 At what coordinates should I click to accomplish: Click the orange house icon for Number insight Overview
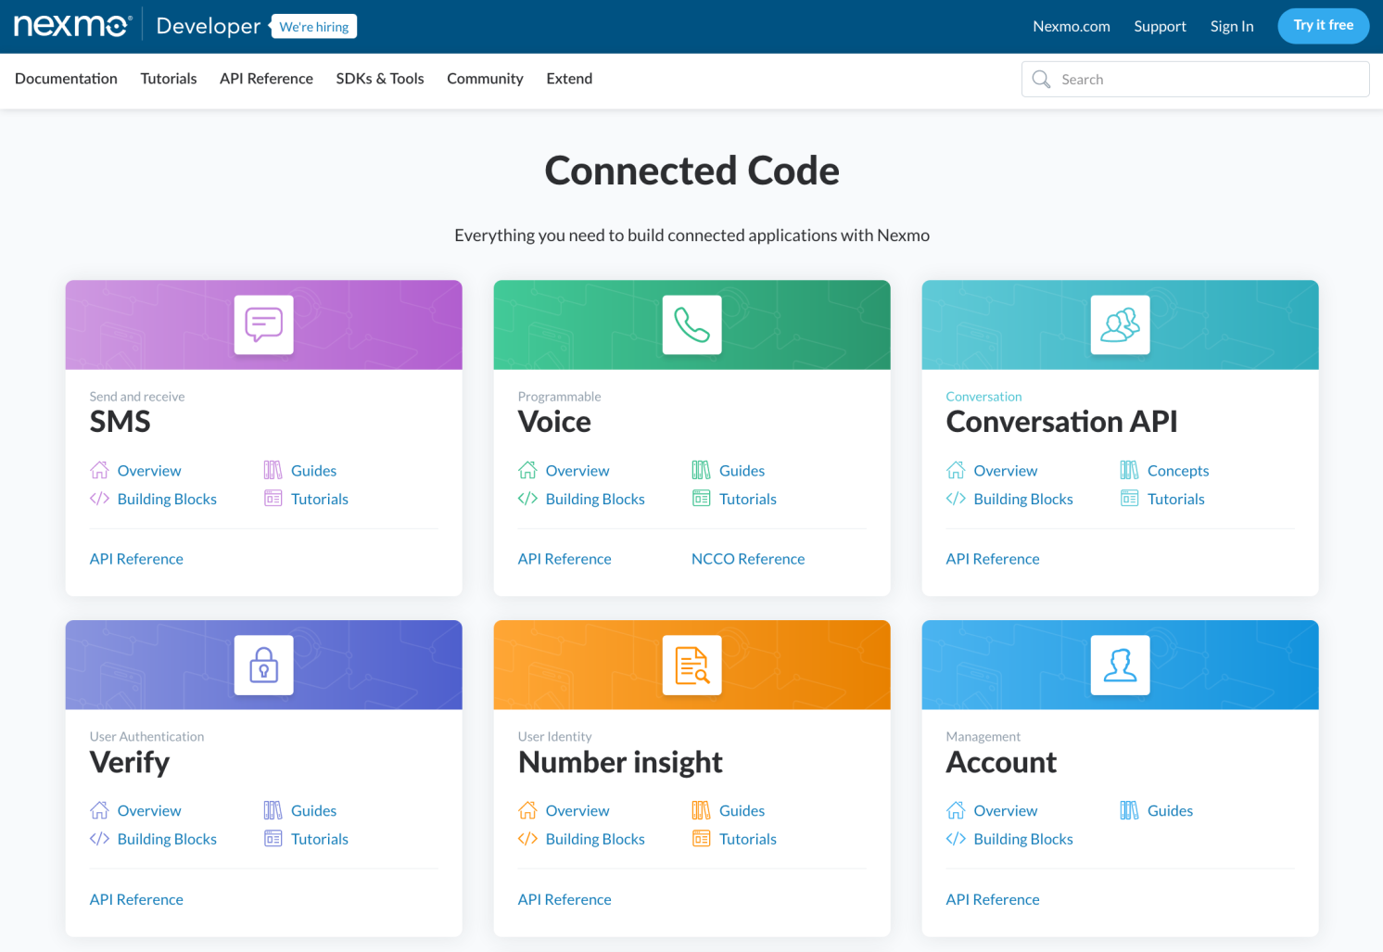tap(527, 810)
